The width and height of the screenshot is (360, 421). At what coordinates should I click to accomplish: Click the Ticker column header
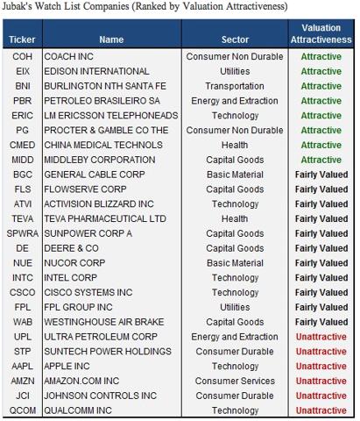[22, 39]
